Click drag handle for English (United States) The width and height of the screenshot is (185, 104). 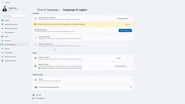pos(36,45)
